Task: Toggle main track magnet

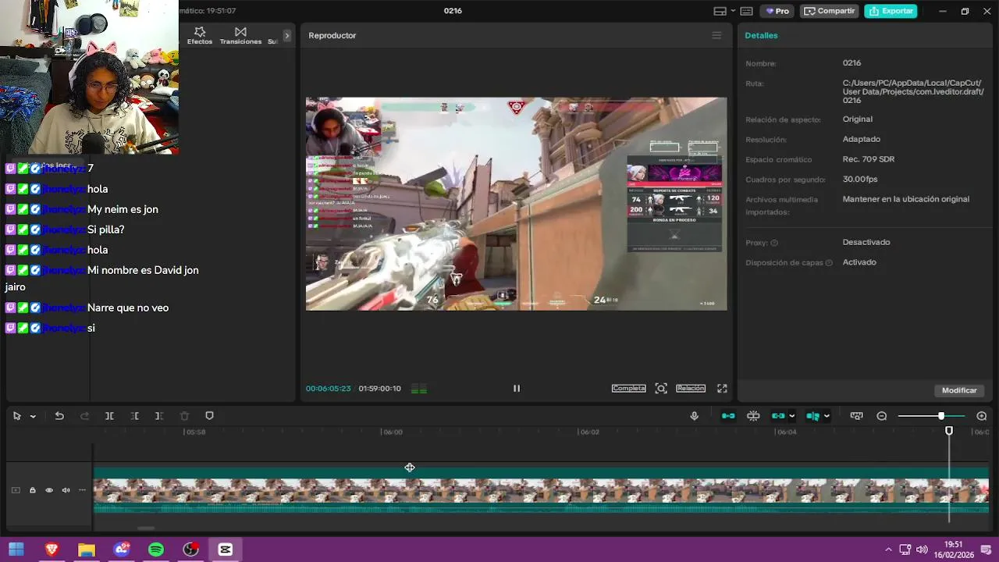Action: click(x=728, y=416)
